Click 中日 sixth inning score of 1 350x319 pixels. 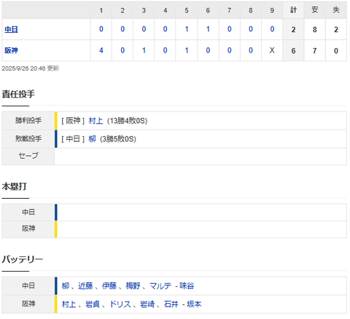pos(208,29)
